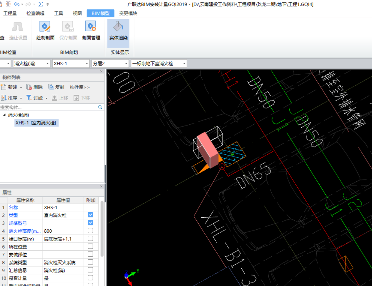Screen dimensions: 372x286
Task: Open the 新建 dropdown arrow
Action: pos(21,87)
